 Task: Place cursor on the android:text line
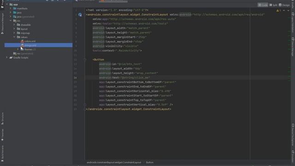click(x=124, y=77)
